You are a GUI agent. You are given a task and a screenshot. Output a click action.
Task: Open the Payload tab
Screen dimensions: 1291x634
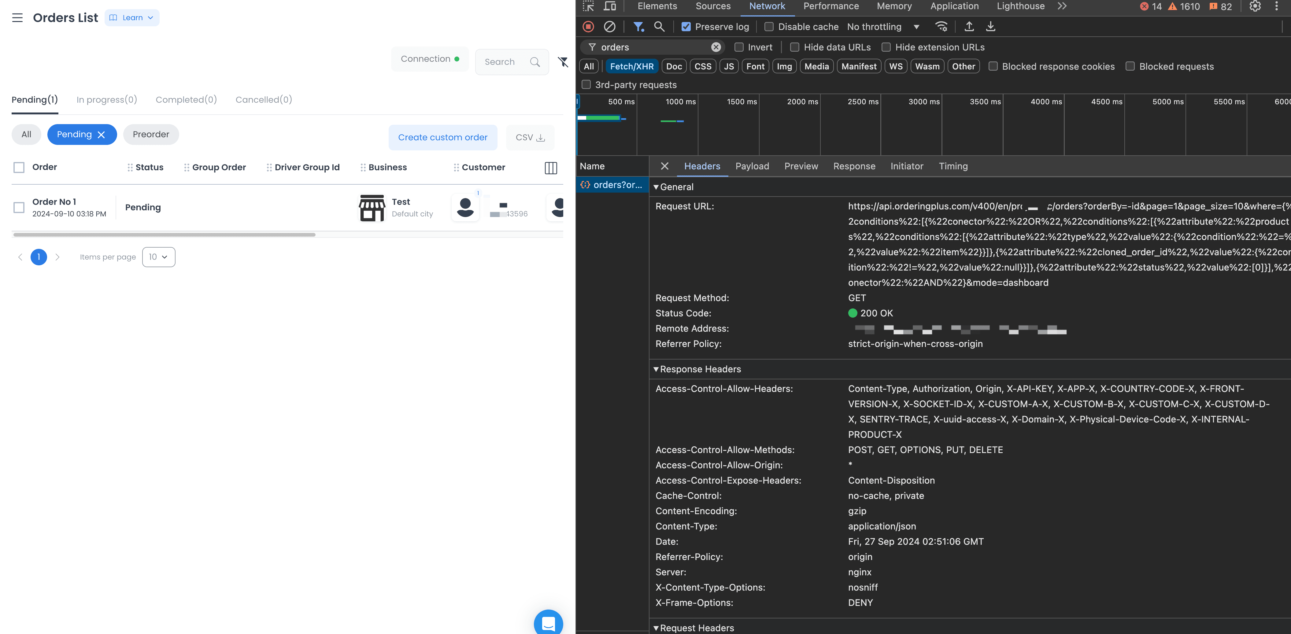(x=752, y=166)
